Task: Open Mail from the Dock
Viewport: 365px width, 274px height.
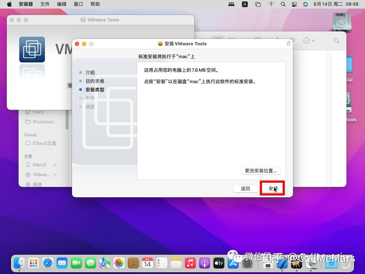Action: tap(62, 263)
